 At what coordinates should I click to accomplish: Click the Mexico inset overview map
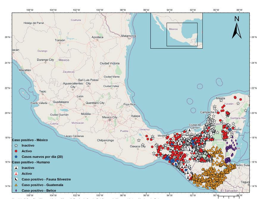pyautogui.click(x=176, y=31)
